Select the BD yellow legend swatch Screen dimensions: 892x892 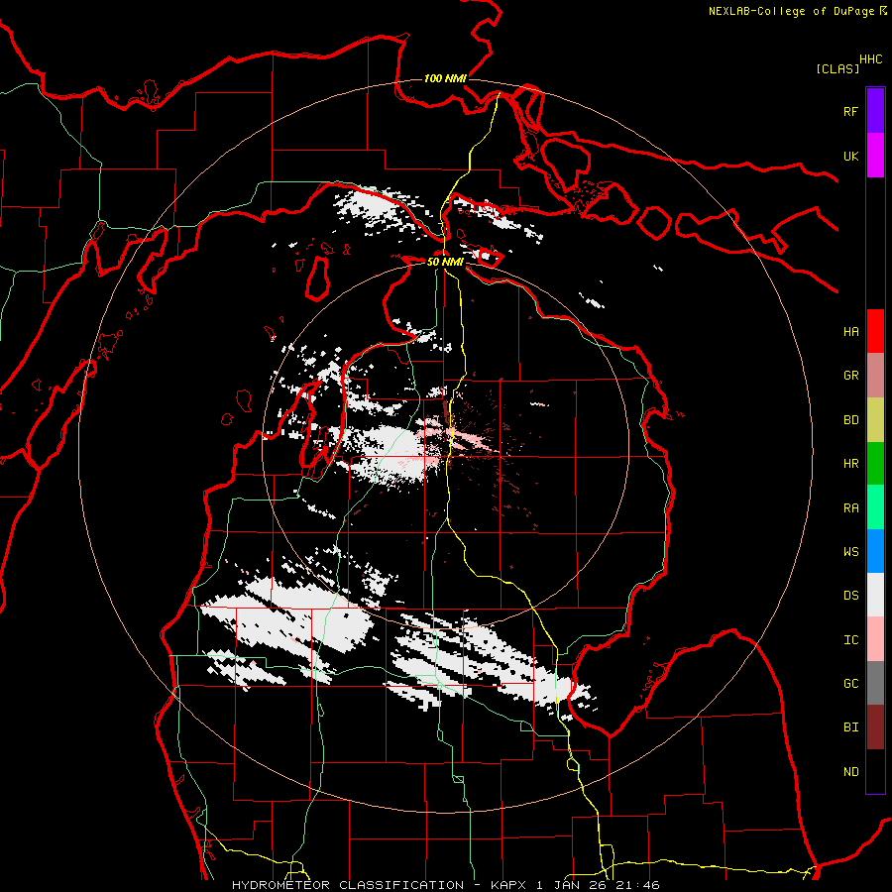pos(875,420)
